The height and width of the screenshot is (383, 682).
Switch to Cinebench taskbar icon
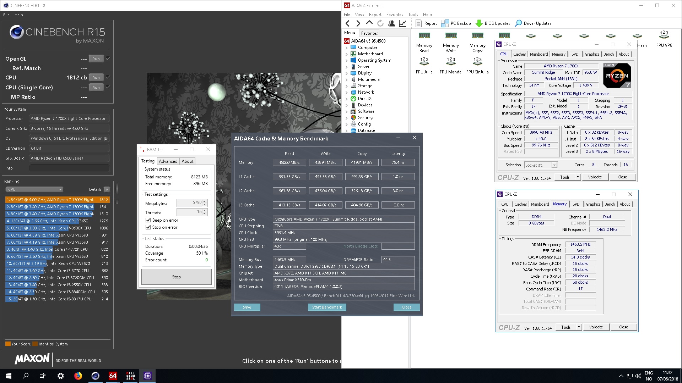(95, 376)
